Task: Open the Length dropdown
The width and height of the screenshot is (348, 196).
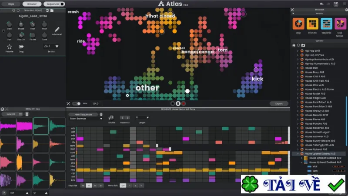Action: point(142,117)
